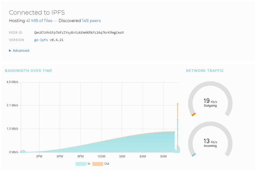Click the "Connected to IPFS" title
Screen dimensions: 261x170
click(37, 13)
